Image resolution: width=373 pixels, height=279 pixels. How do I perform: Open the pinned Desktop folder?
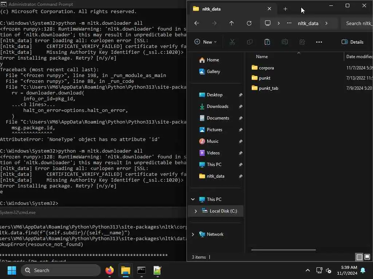[215, 95]
